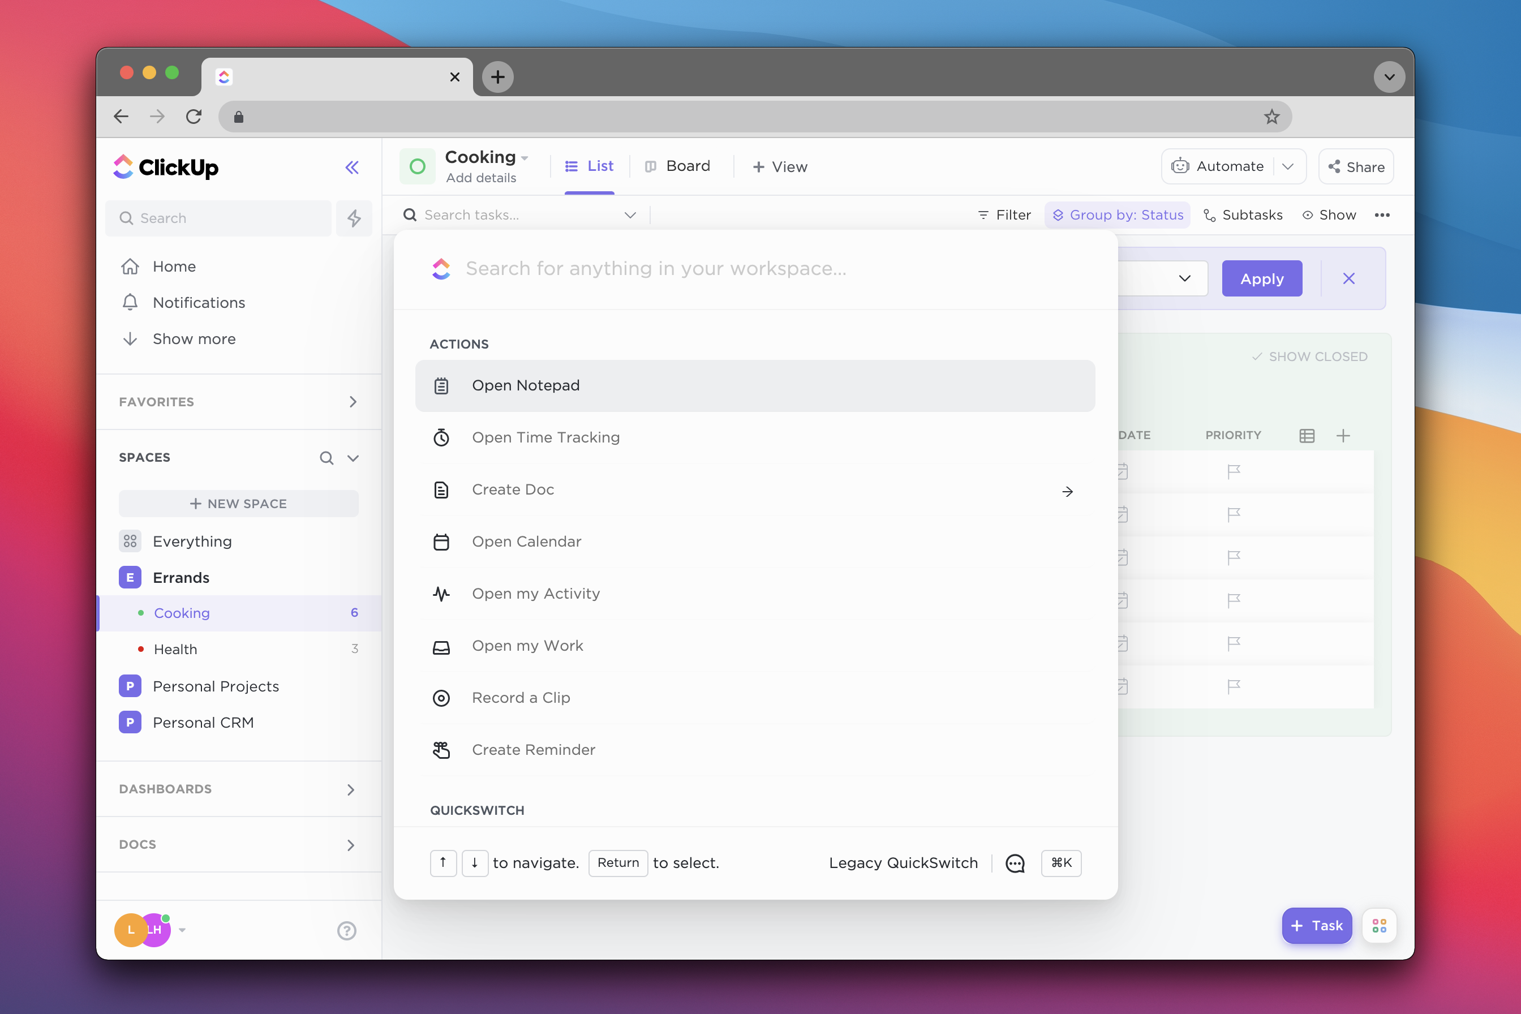The width and height of the screenshot is (1521, 1014).
Task: Expand the Favorites section
Action: (352, 402)
